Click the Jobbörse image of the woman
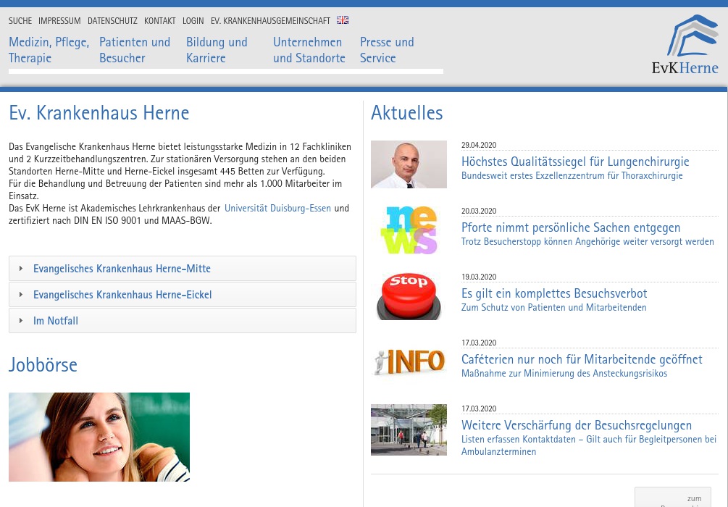Screen dimensions: 728x507 coord(99,437)
